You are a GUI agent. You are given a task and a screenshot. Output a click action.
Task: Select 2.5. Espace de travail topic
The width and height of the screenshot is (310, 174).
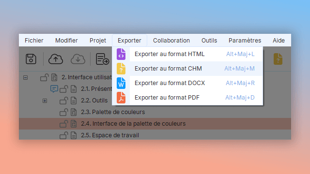(110, 135)
